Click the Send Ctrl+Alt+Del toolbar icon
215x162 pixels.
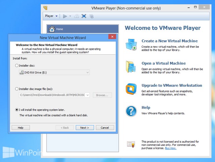[x=76, y=16]
